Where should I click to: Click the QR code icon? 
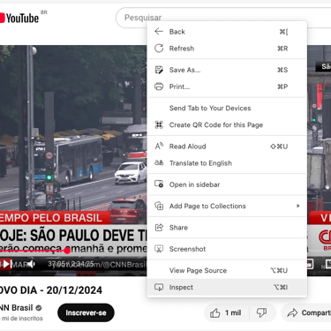159,124
